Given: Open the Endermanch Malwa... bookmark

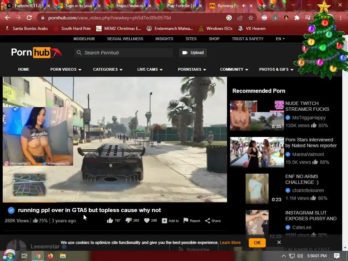Looking at the screenshot, I should pyautogui.click(x=170, y=29).
